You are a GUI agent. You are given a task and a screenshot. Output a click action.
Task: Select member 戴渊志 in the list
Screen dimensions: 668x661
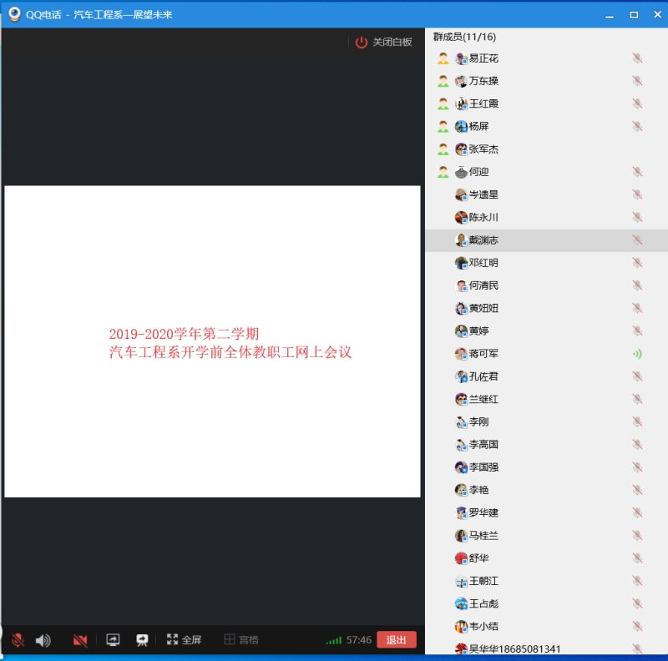483,240
